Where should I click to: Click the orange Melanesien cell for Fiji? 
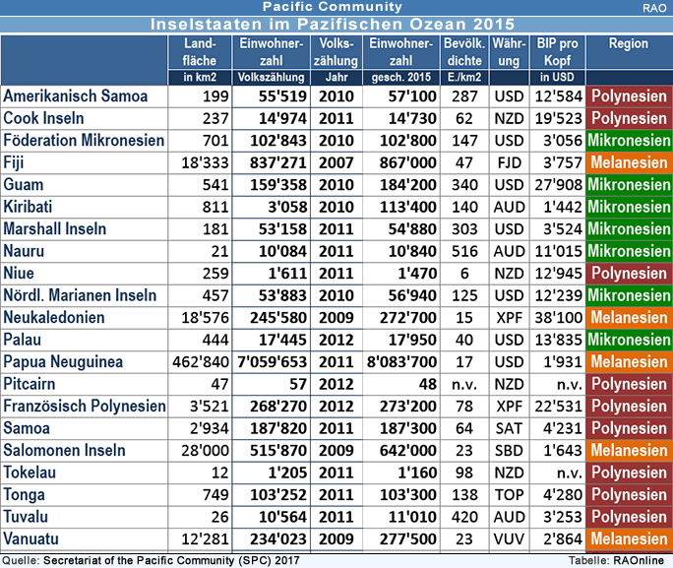628,162
